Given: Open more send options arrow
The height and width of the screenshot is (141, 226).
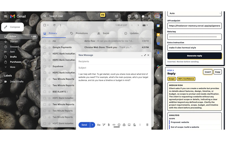Looking at the screenshot, I should (x=93, y=125).
